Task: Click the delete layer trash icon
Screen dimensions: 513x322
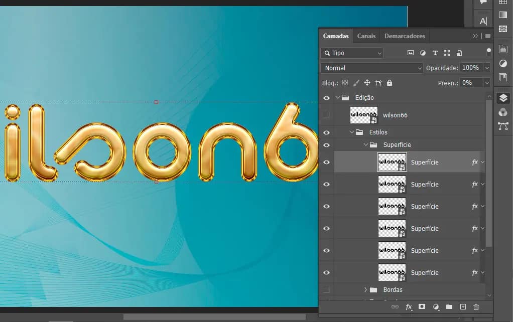Action: (476, 306)
